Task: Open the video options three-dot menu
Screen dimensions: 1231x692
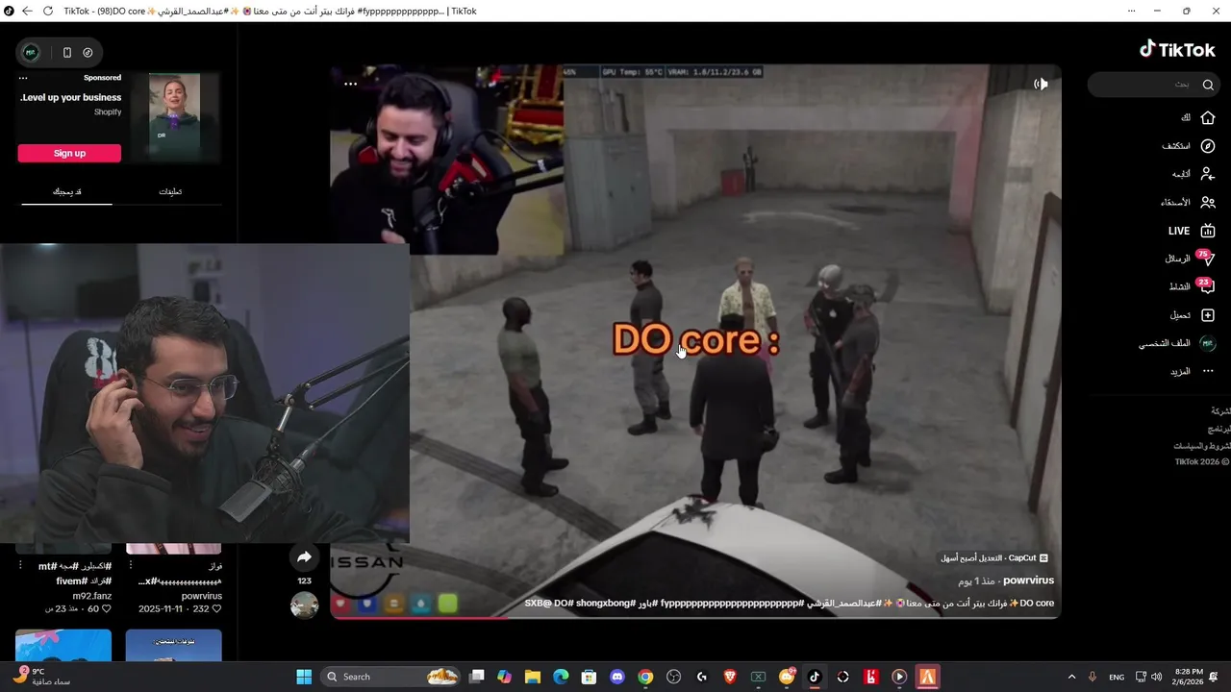Action: pyautogui.click(x=350, y=85)
